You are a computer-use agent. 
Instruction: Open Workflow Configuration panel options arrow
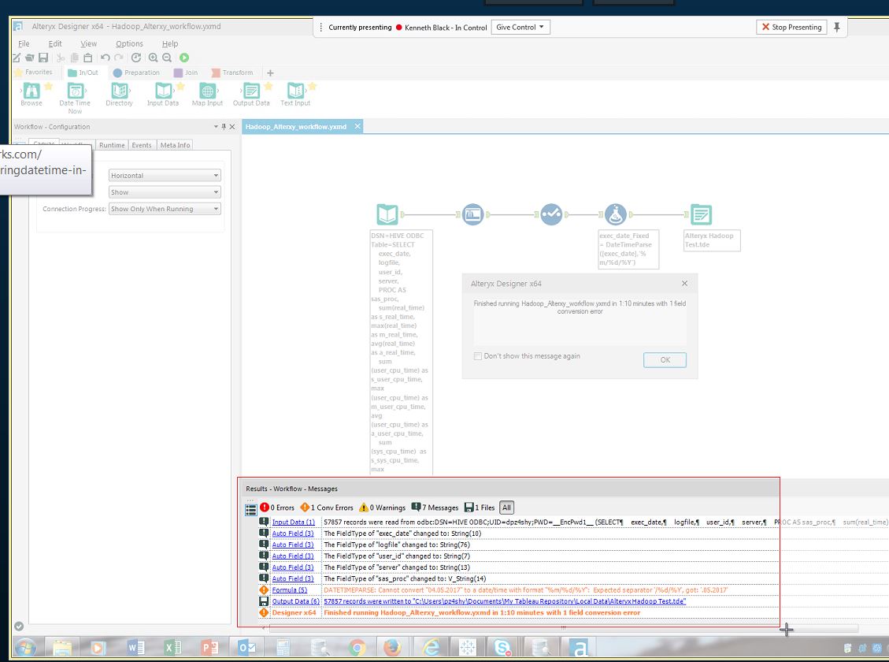216,127
